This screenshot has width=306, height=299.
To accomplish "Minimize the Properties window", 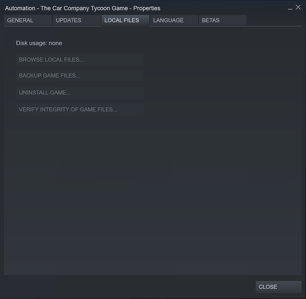I will 290,8.
